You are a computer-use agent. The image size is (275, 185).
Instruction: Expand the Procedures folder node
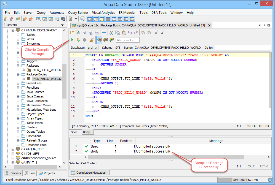pos(18,83)
